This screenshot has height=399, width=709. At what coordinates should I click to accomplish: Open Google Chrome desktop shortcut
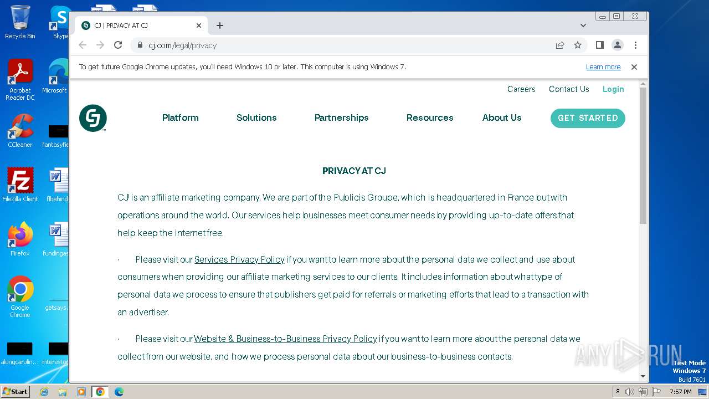[20, 296]
